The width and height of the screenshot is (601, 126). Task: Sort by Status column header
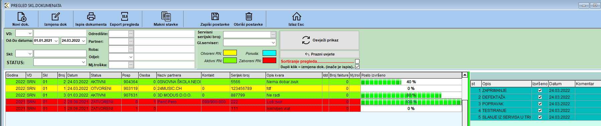106,75
